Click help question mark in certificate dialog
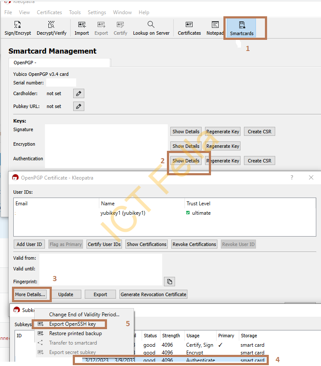Viewport: 321px width, 366px height. point(292,177)
